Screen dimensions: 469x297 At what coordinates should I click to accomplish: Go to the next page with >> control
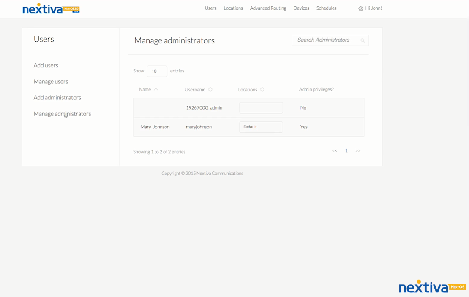tap(358, 150)
